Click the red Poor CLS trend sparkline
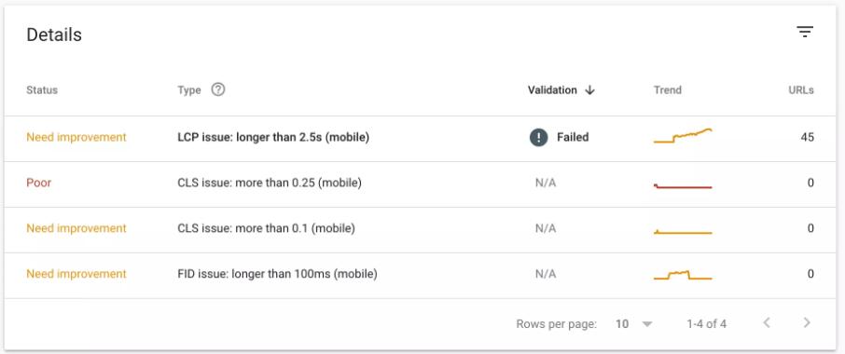The height and width of the screenshot is (354, 845). (683, 186)
